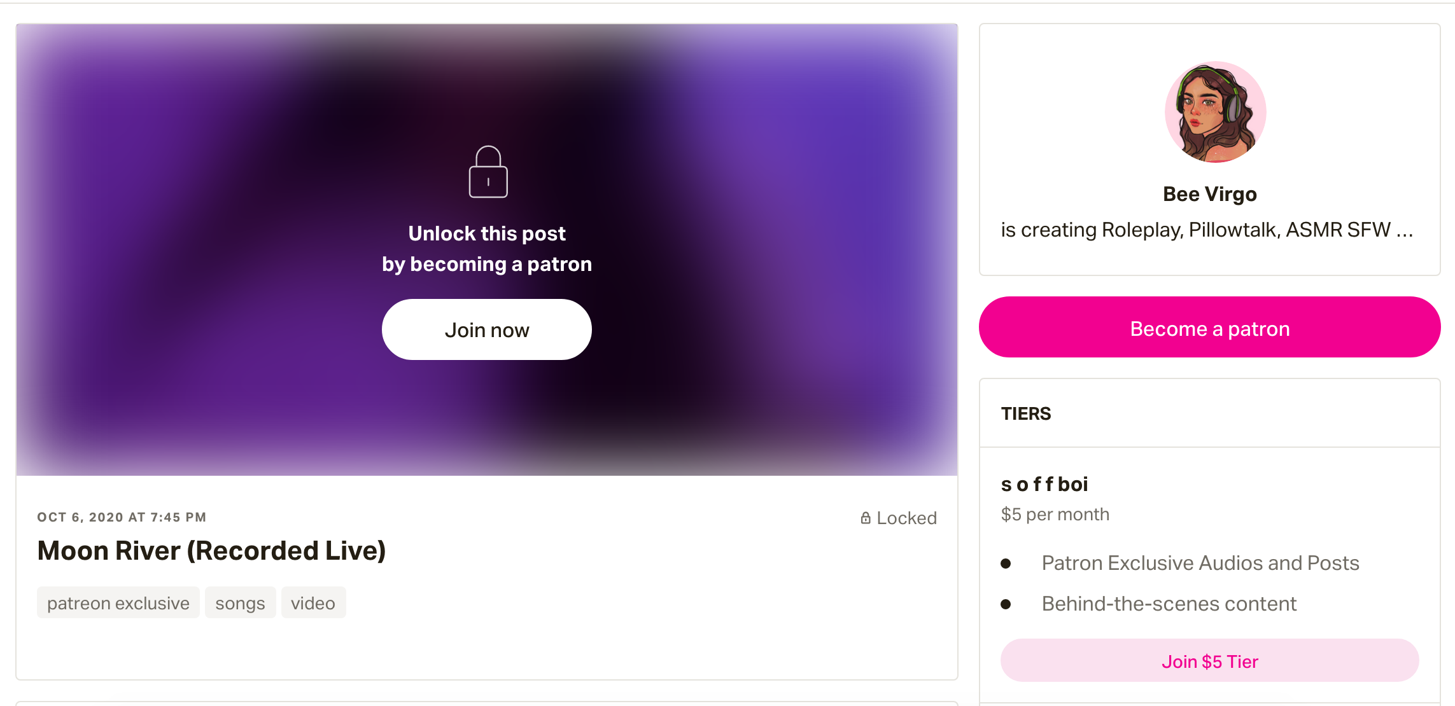Click the Join now button
Screen dimensions: 1455x706
pos(487,329)
